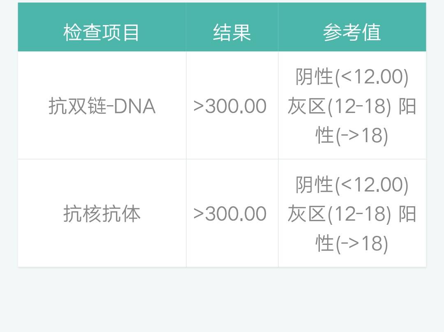This screenshot has width=444, height=332.
Task: Tap the 结果 column header
Action: 232,32
